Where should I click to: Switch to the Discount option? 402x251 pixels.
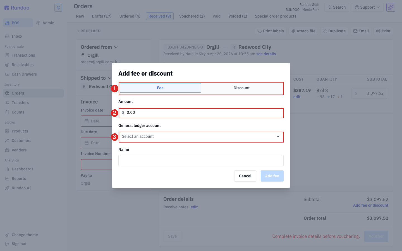pos(242,88)
